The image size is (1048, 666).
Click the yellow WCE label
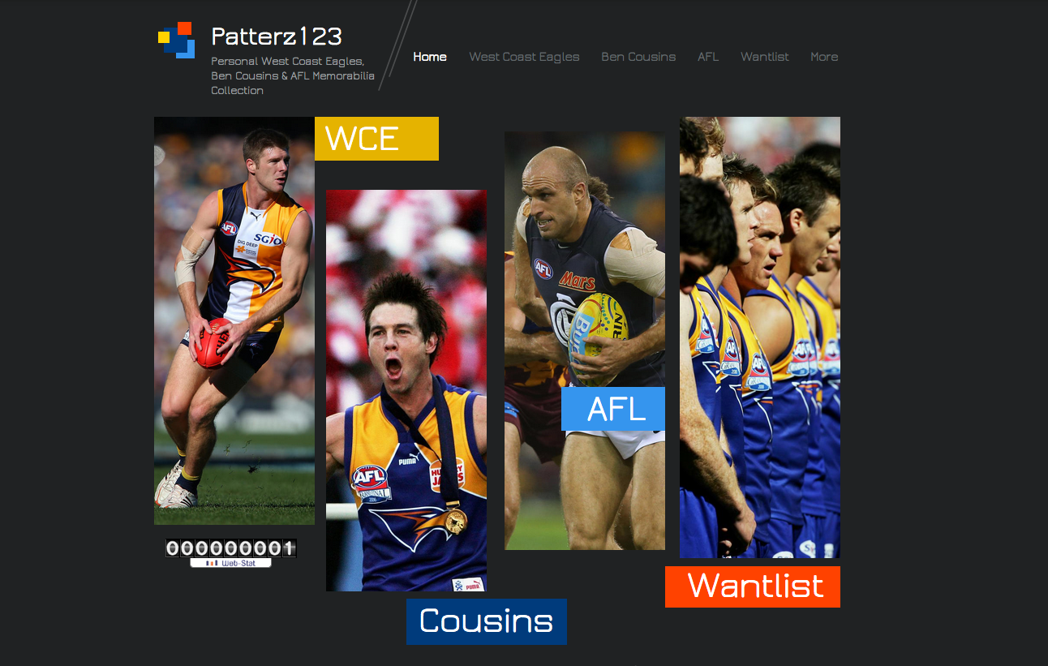click(376, 138)
